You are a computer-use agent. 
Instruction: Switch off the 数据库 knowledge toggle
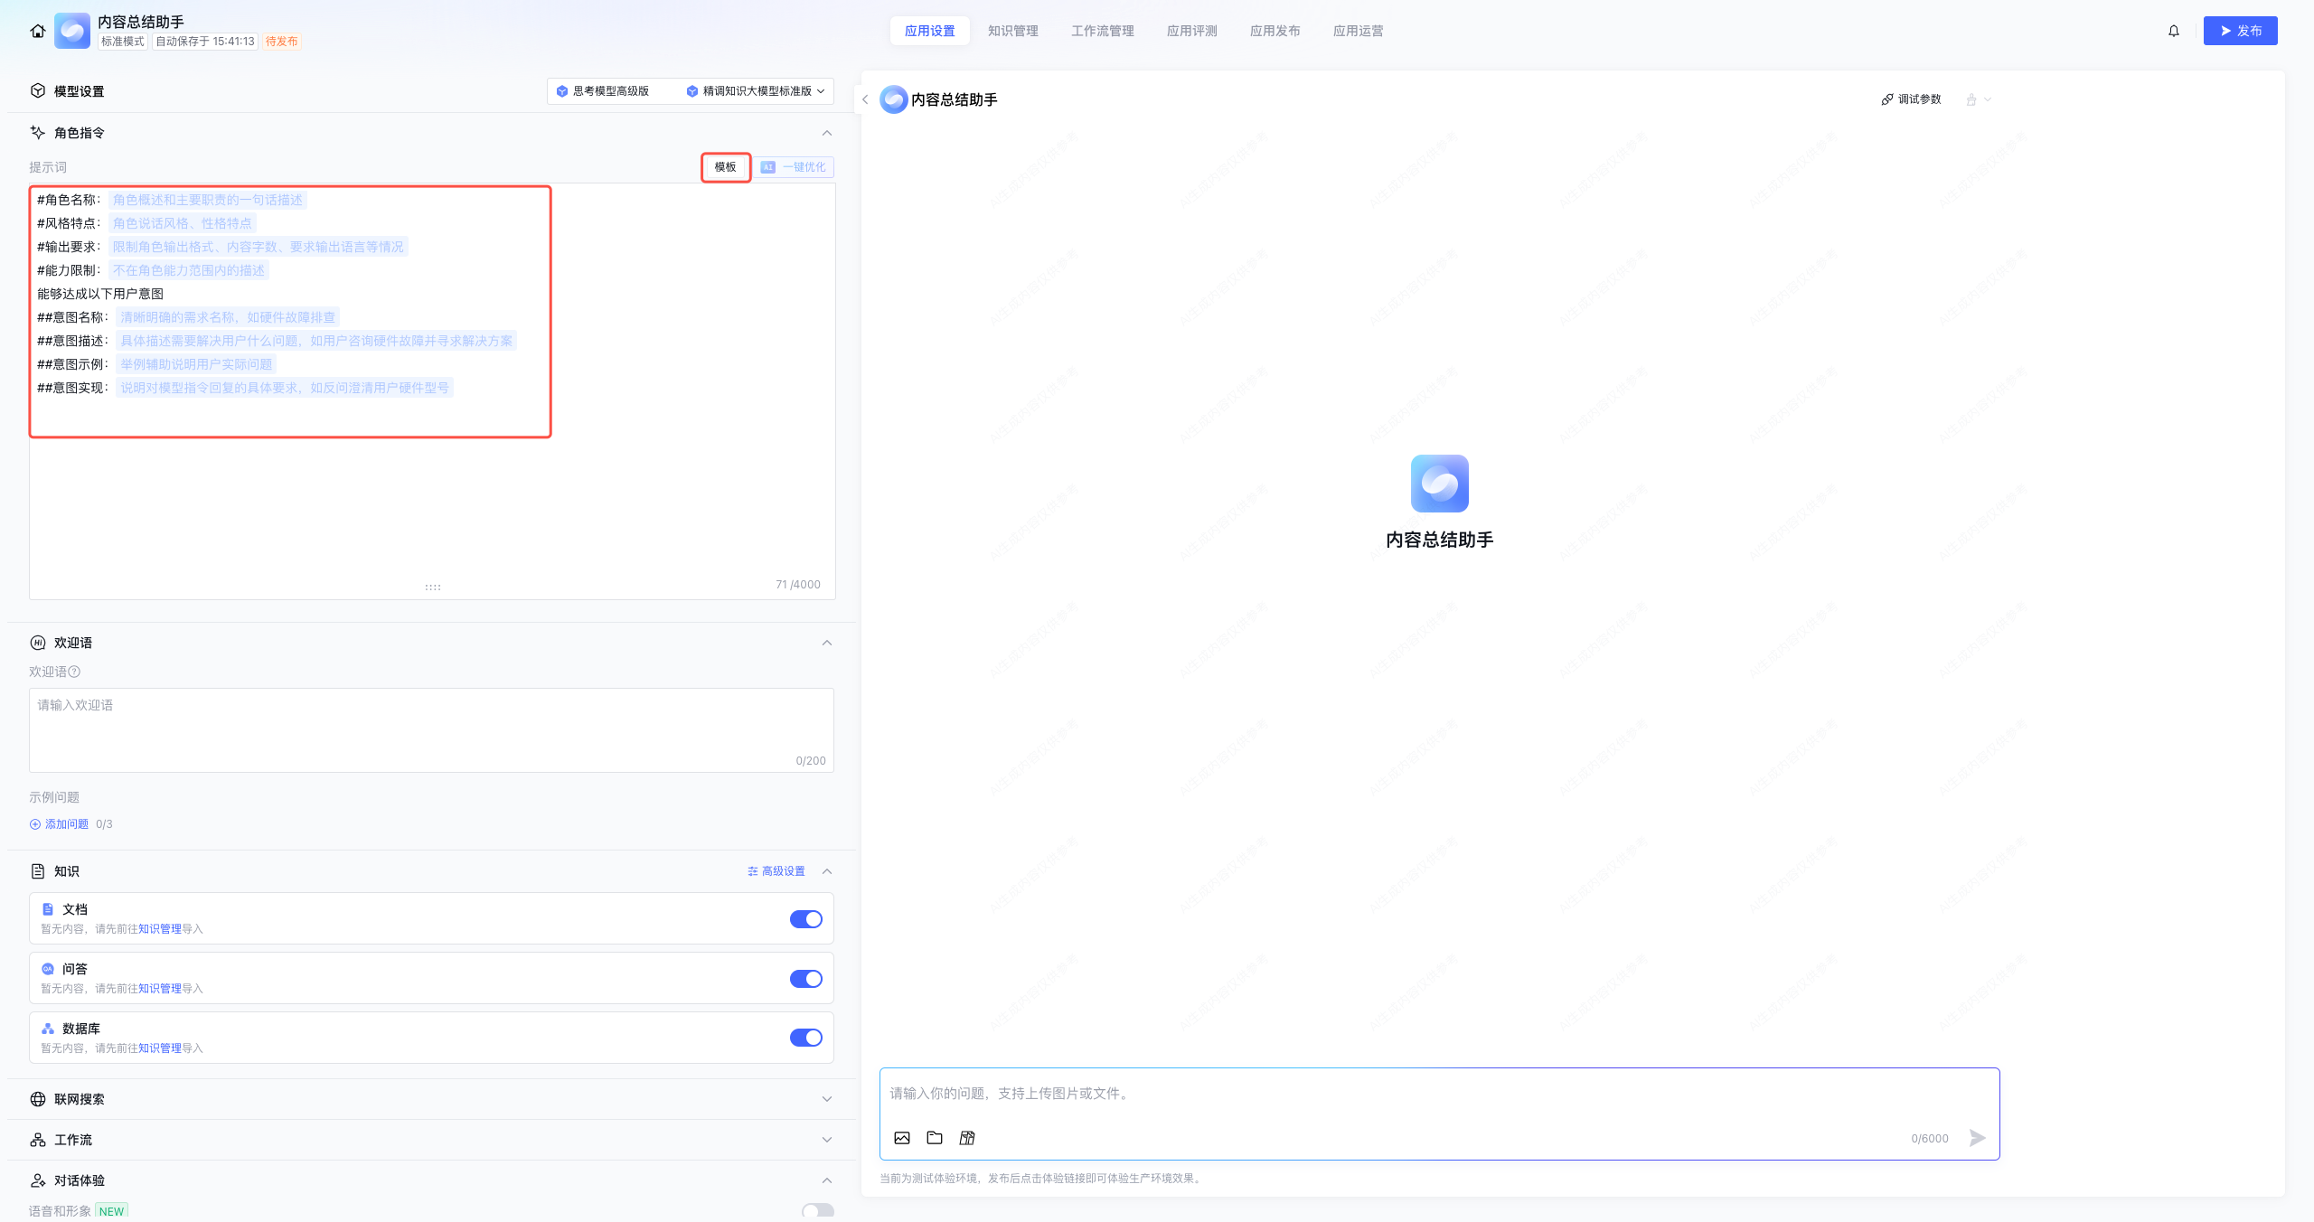tap(805, 1038)
